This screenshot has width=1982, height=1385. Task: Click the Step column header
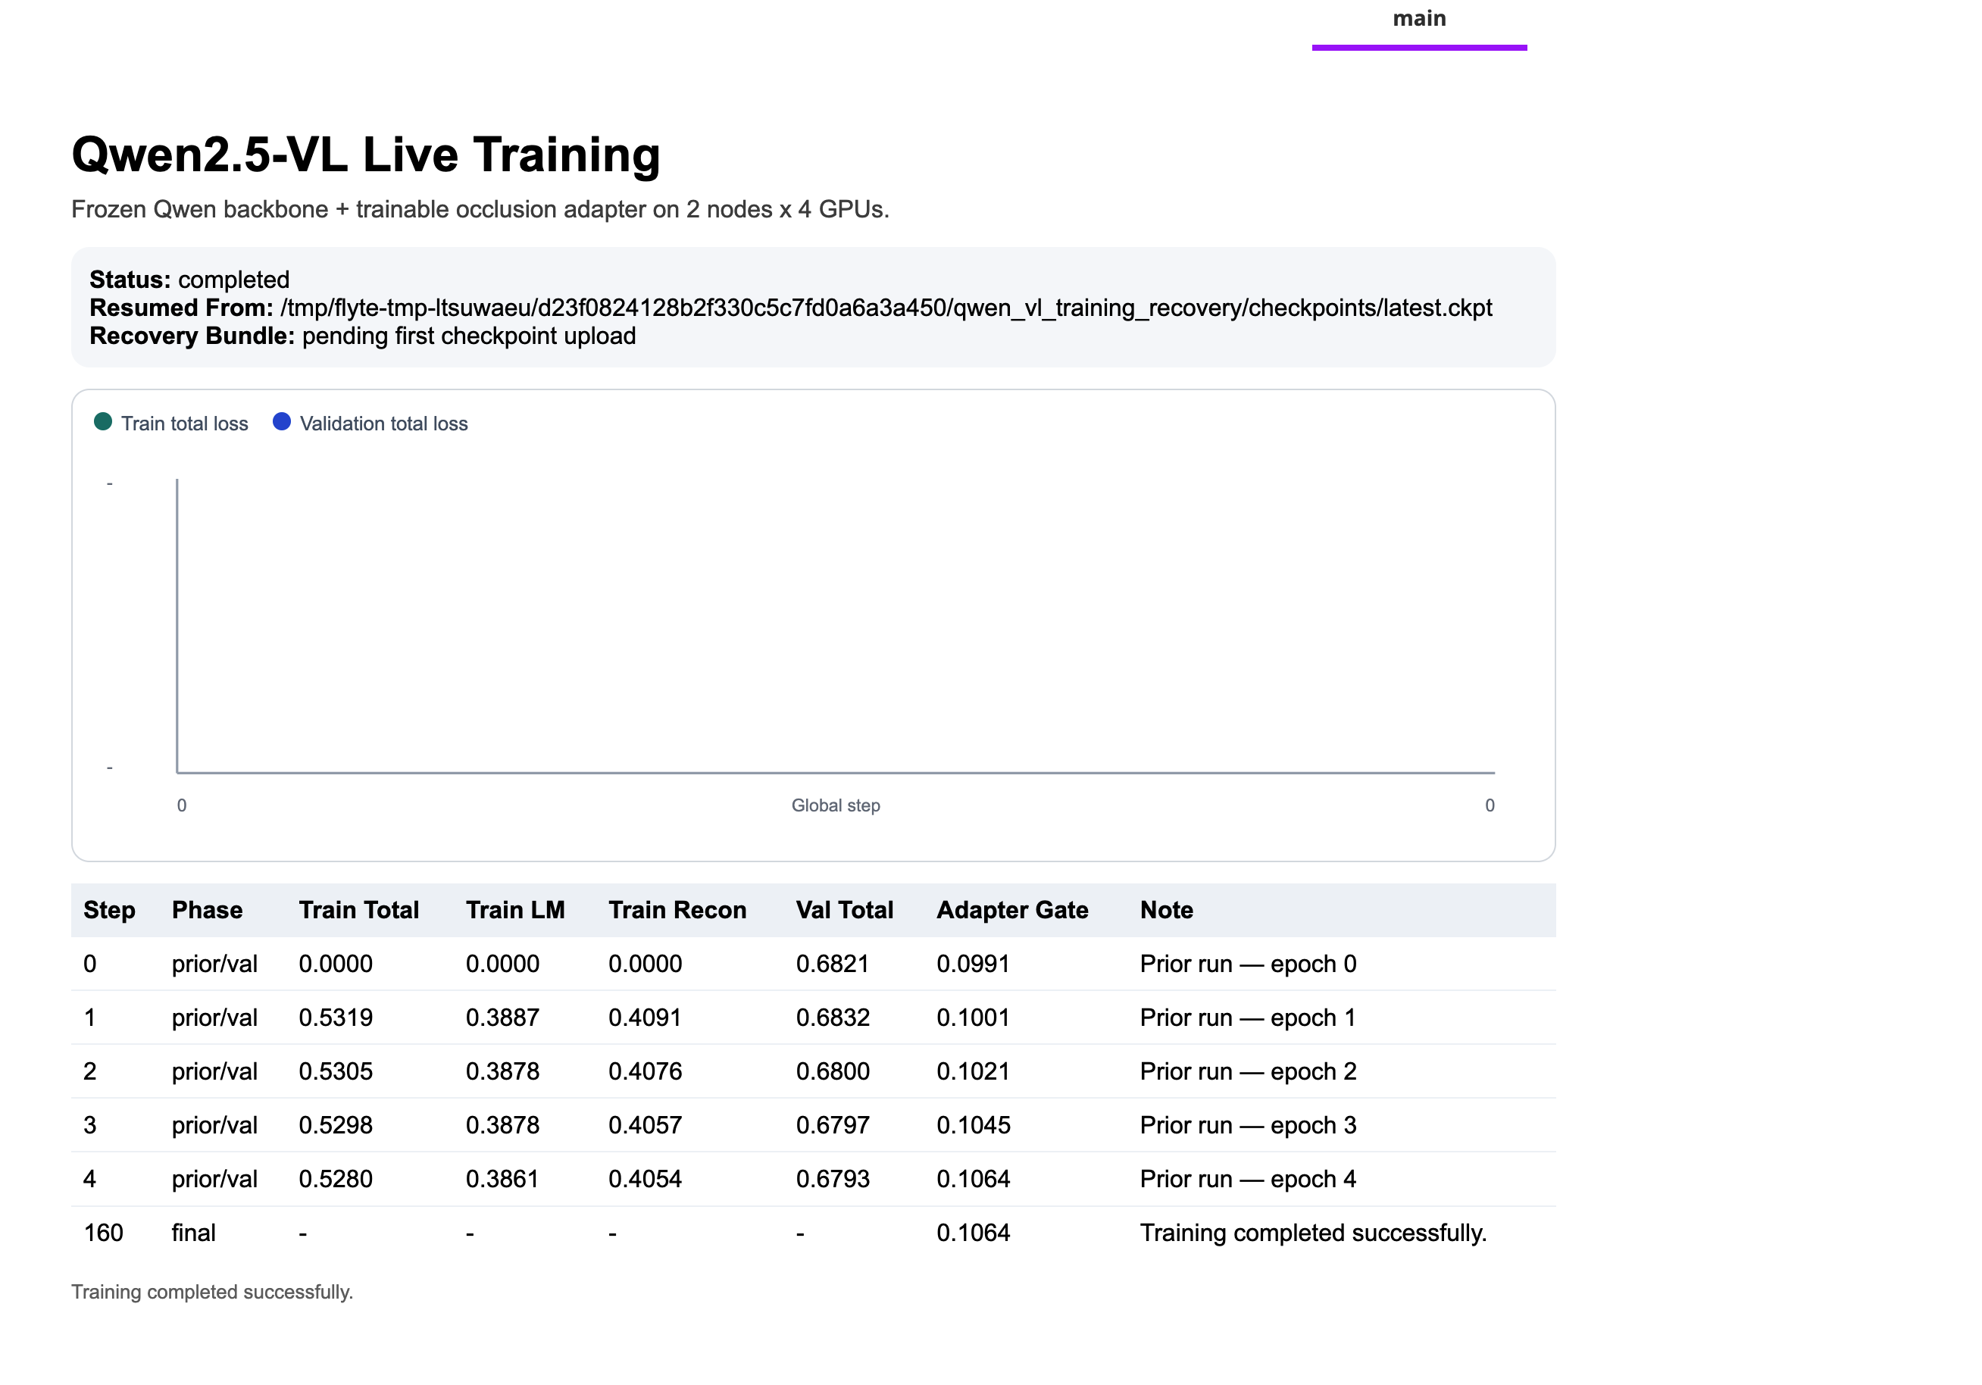109,910
